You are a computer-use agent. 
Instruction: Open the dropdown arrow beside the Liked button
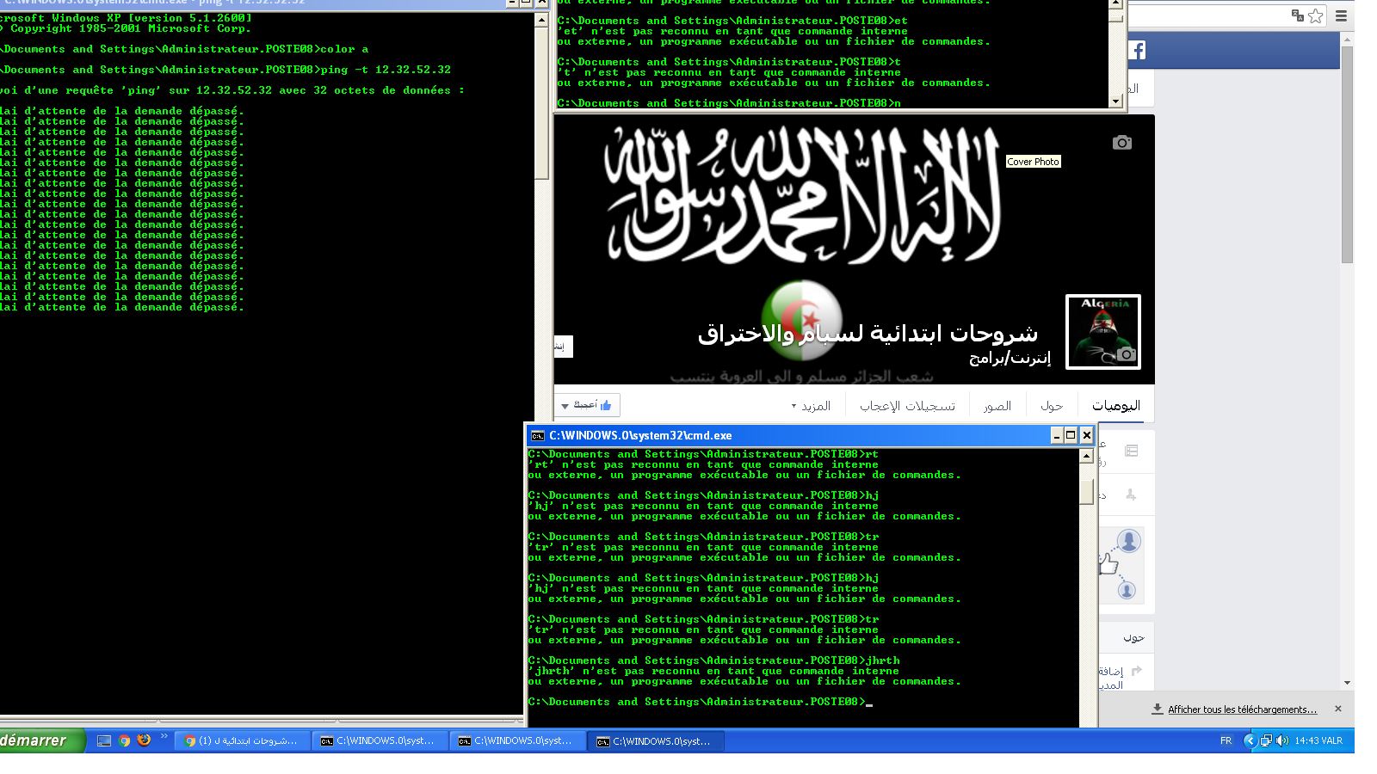[565, 405]
